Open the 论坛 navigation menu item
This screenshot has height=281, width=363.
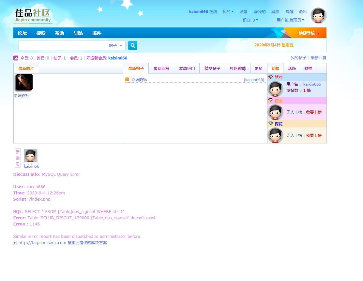pos(23,33)
